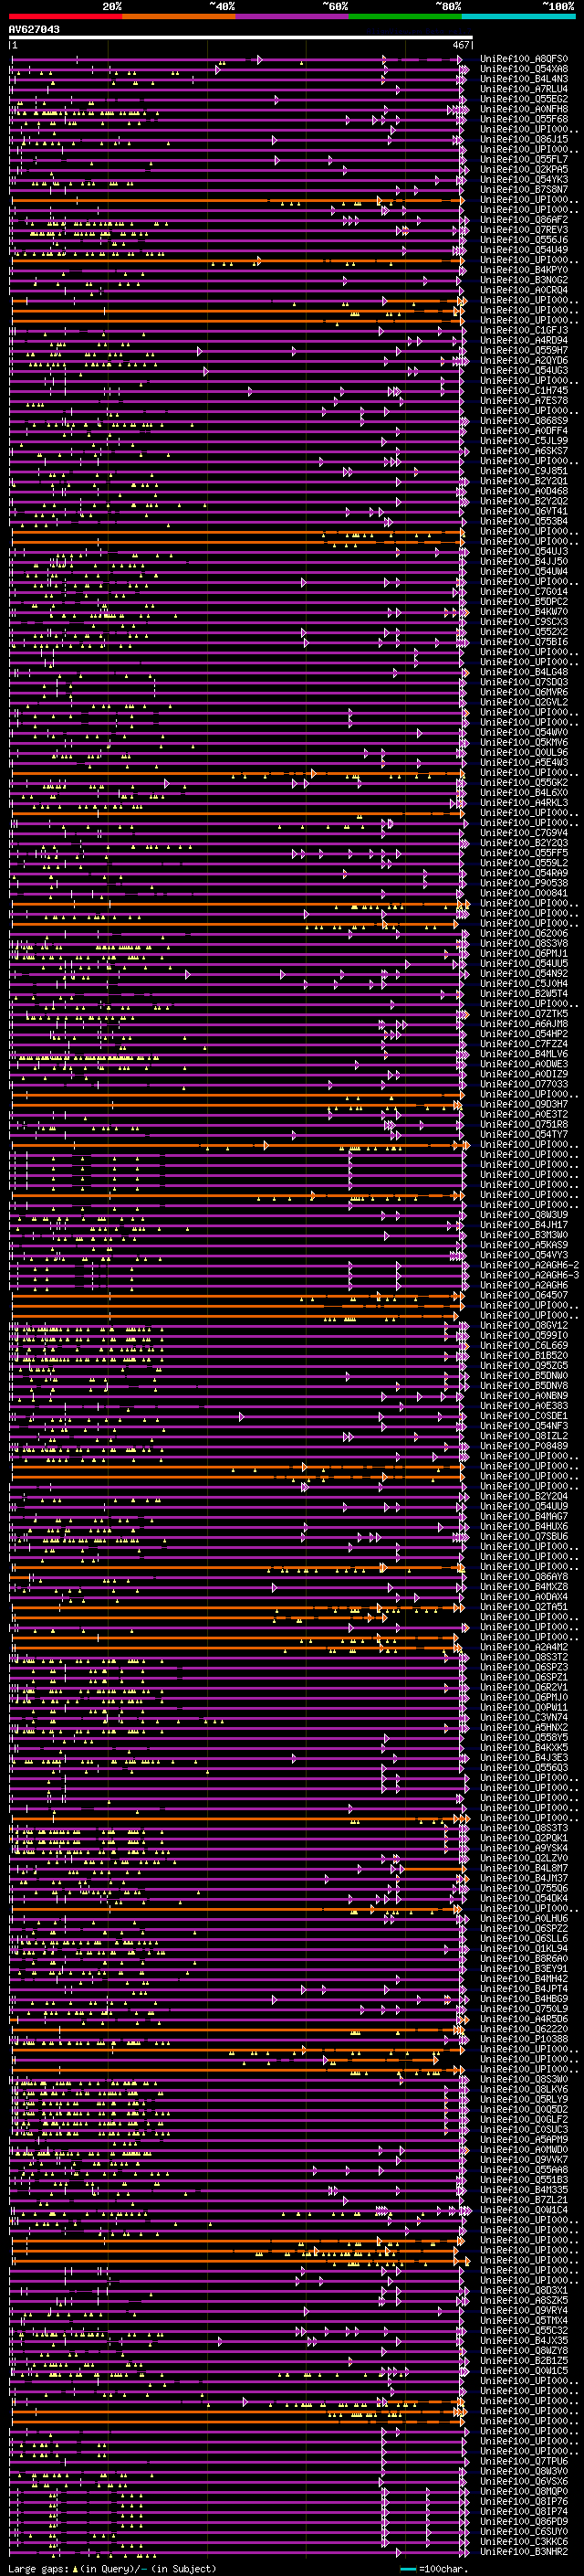Click label UniRef100_Q2TA51

524,1607
